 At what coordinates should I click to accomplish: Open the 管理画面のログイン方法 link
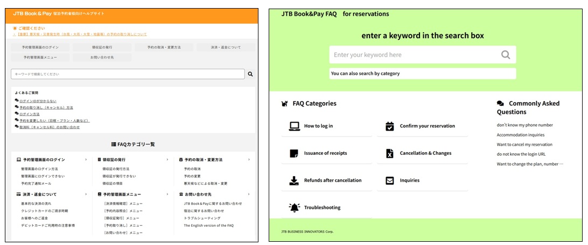39,169
